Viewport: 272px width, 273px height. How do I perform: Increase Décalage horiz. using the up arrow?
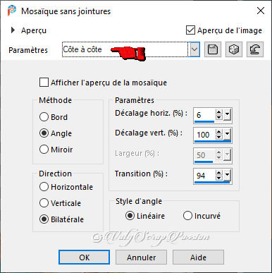219,112
